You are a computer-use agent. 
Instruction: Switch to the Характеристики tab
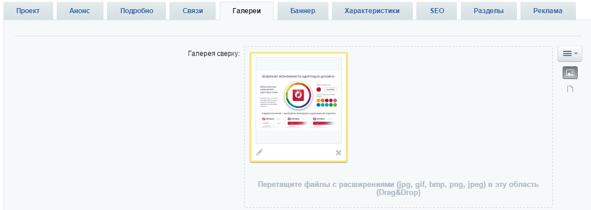[372, 11]
